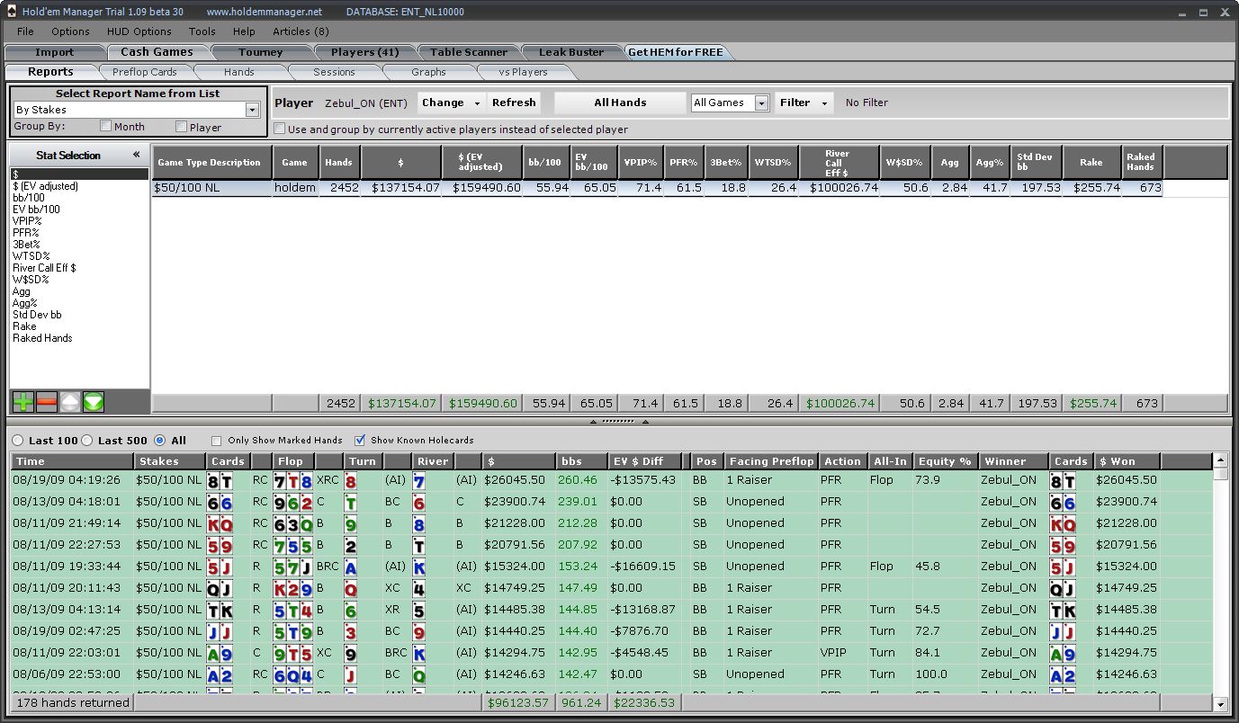Uncheck Show Known Holecards
The image size is (1239, 723).
point(360,441)
